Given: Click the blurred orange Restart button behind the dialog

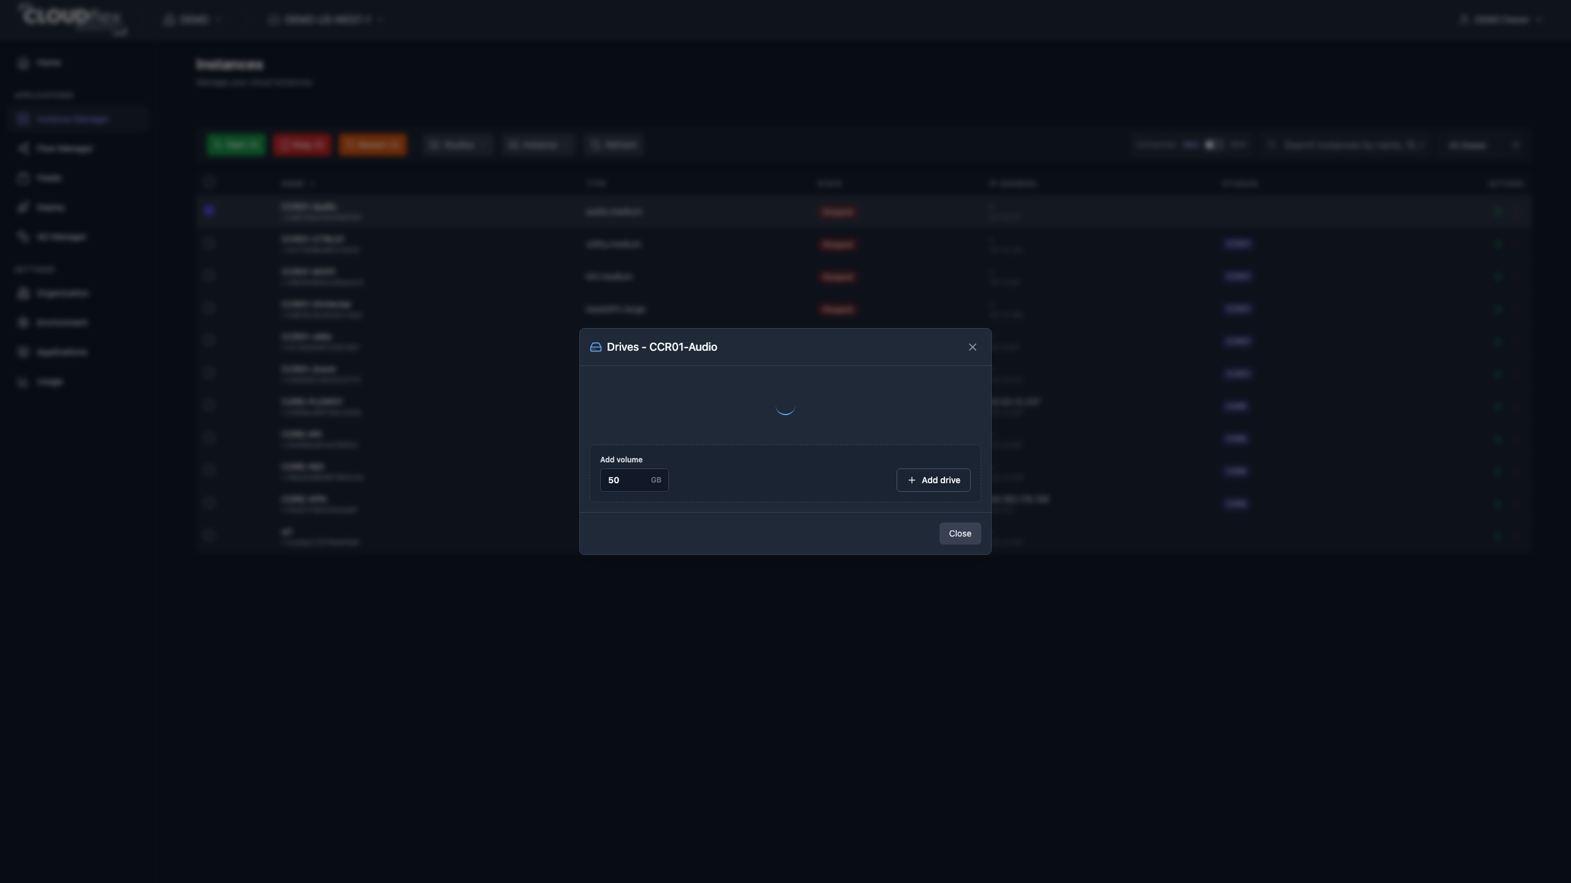Looking at the screenshot, I should point(372,145).
